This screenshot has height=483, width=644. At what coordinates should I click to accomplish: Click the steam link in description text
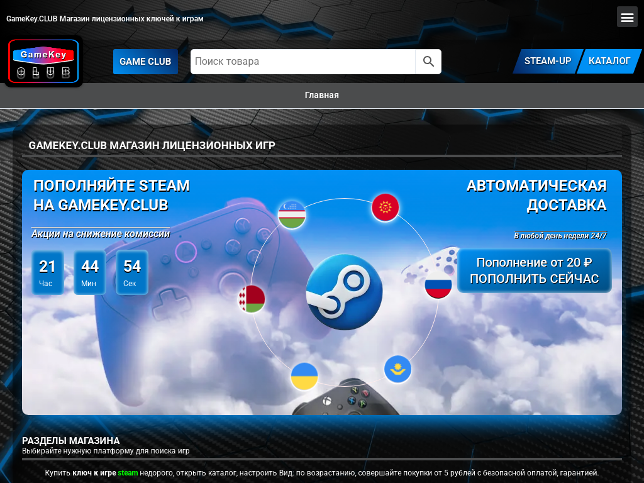click(x=128, y=473)
